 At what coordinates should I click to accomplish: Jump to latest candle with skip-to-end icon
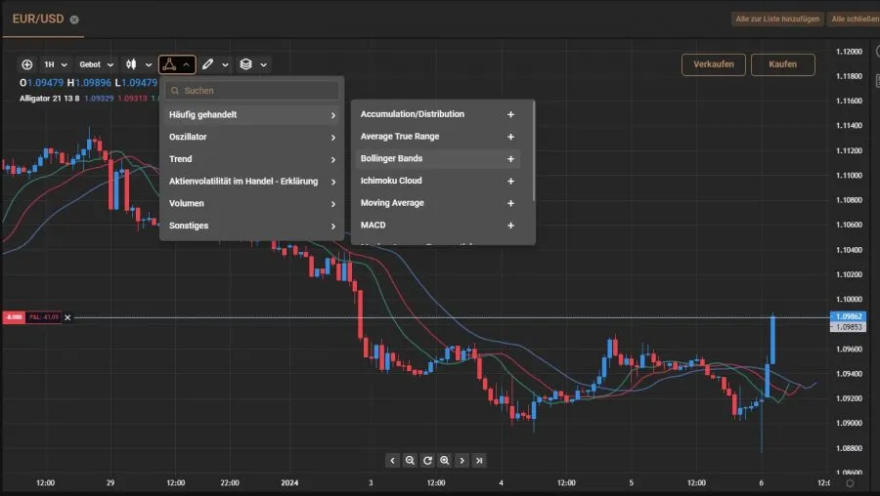click(x=480, y=460)
